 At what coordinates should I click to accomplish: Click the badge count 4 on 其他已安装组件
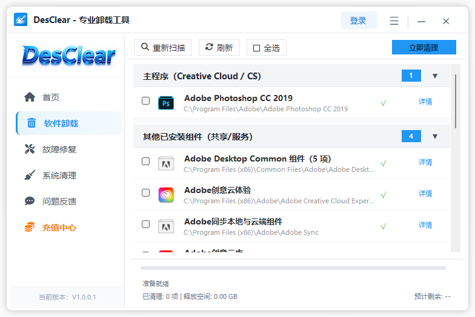pyautogui.click(x=411, y=136)
